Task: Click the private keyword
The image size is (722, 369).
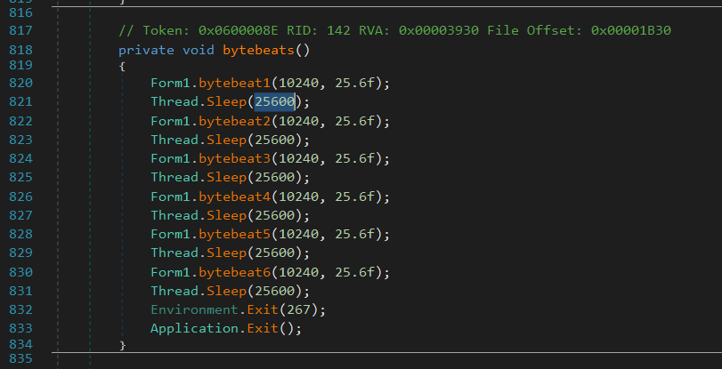Action: (146, 50)
